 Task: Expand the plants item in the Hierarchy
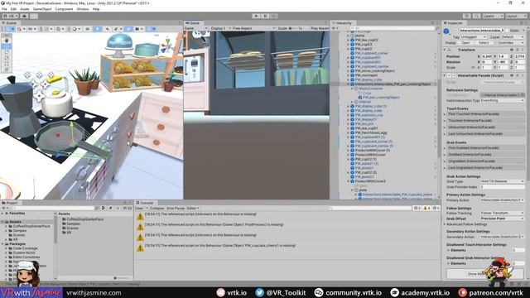(x=348, y=36)
